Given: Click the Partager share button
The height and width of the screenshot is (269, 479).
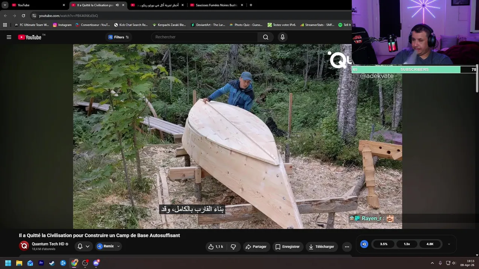Looking at the screenshot, I should click(x=256, y=247).
